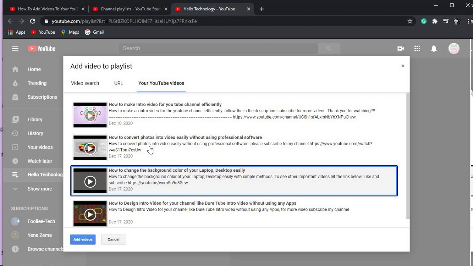Open the account avatar menu
Screen dimensions: 473x266
[x=454, y=48]
